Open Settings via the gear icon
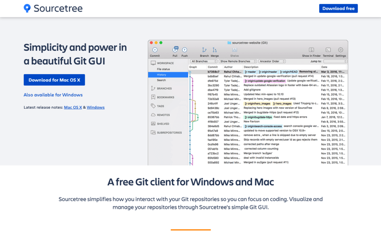381x243 pixels. click(340, 50)
